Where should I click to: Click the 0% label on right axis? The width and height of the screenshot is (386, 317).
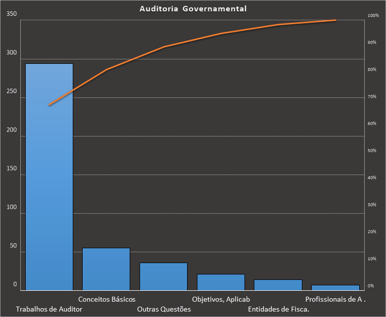371,286
